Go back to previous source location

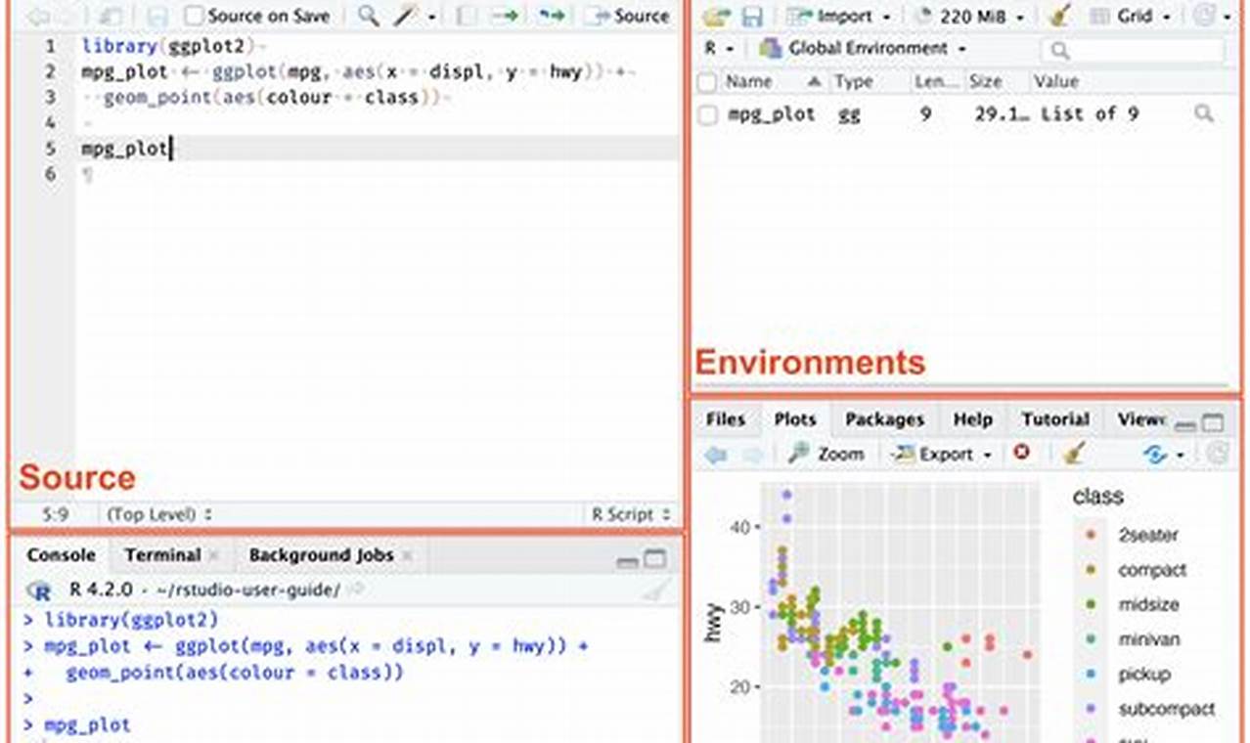point(39,15)
